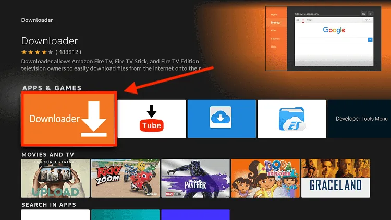
Task: Click the Movies and TV section heading
Action: click(48, 155)
